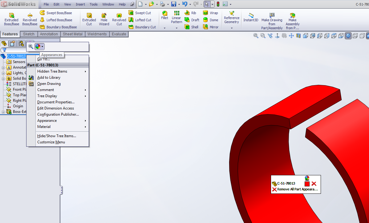The image size is (369, 223).
Task: Open the Hole Wizard
Action: [x=104, y=19]
